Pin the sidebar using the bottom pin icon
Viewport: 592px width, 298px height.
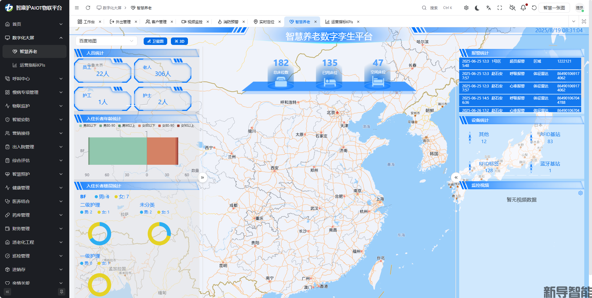62,291
